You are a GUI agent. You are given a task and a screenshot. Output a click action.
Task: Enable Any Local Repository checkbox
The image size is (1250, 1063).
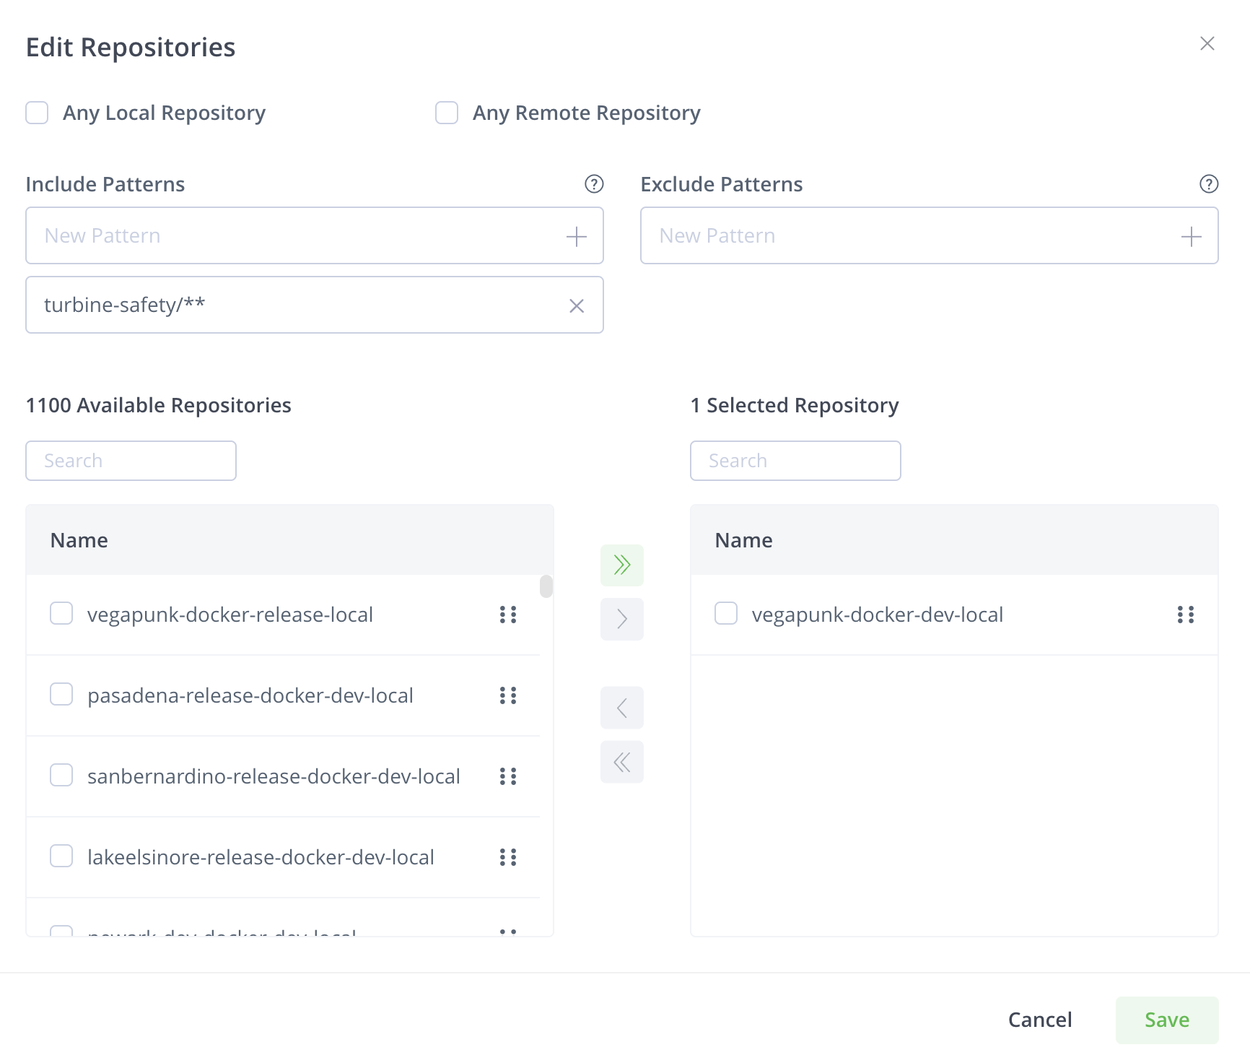37,113
